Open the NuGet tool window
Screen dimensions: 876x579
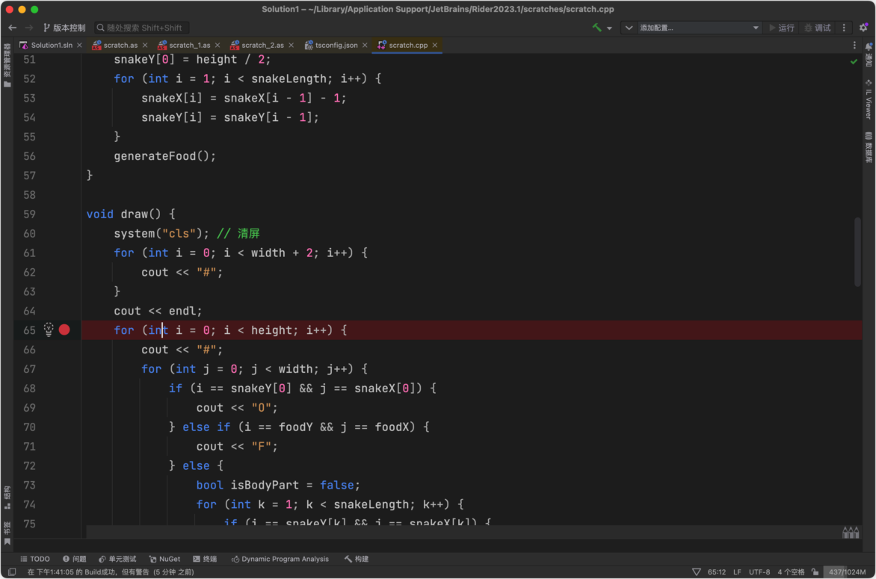pos(164,559)
